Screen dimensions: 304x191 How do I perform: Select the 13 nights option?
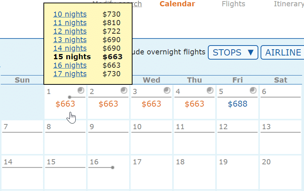pos(70,40)
